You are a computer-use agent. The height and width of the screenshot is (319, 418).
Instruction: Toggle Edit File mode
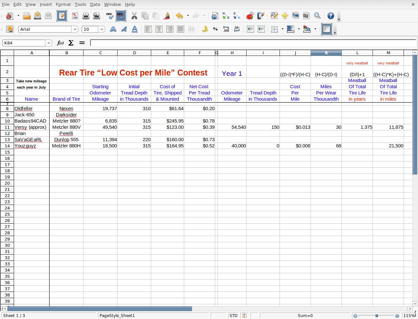click(62, 16)
